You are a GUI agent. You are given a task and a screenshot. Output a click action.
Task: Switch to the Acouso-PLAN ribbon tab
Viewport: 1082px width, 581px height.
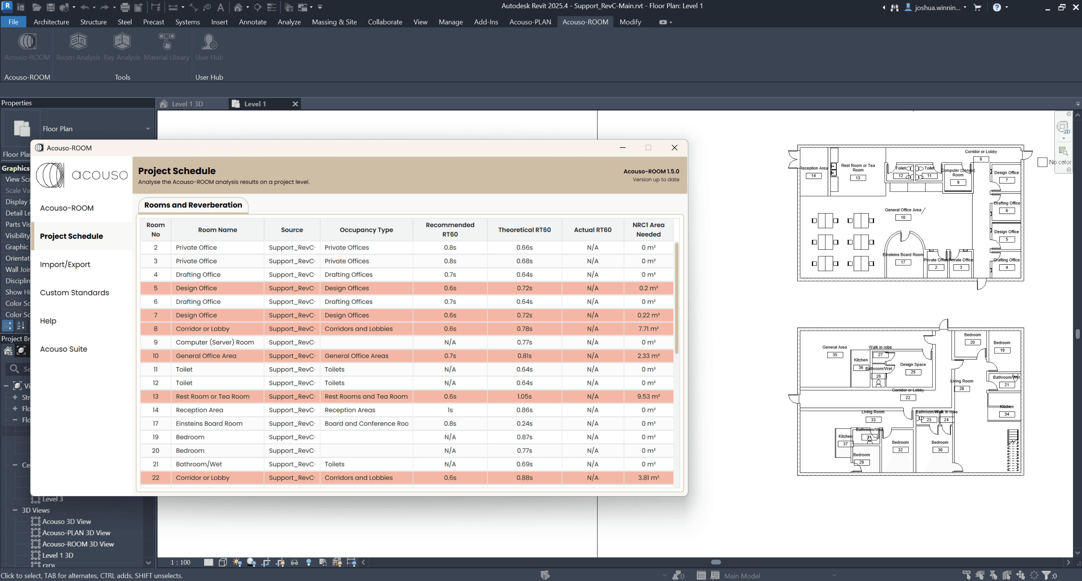coord(530,22)
